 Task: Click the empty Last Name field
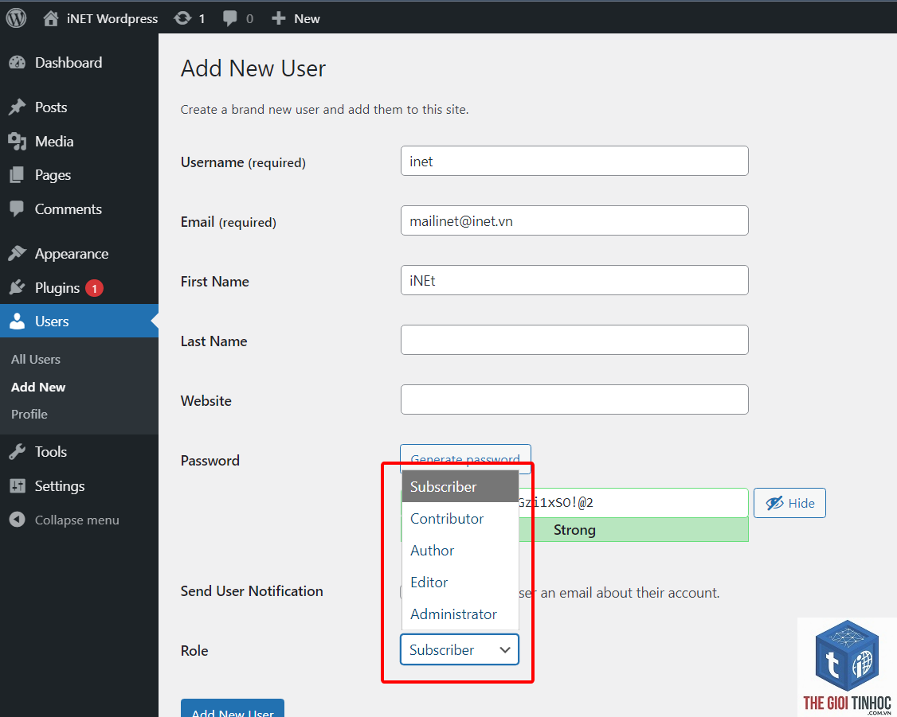[574, 340]
